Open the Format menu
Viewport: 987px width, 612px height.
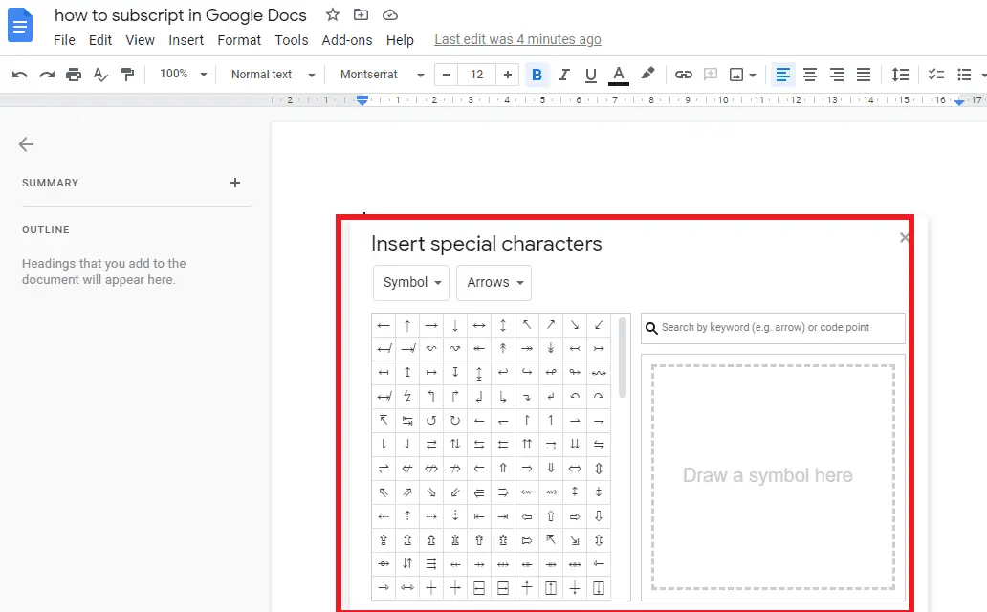tap(238, 40)
